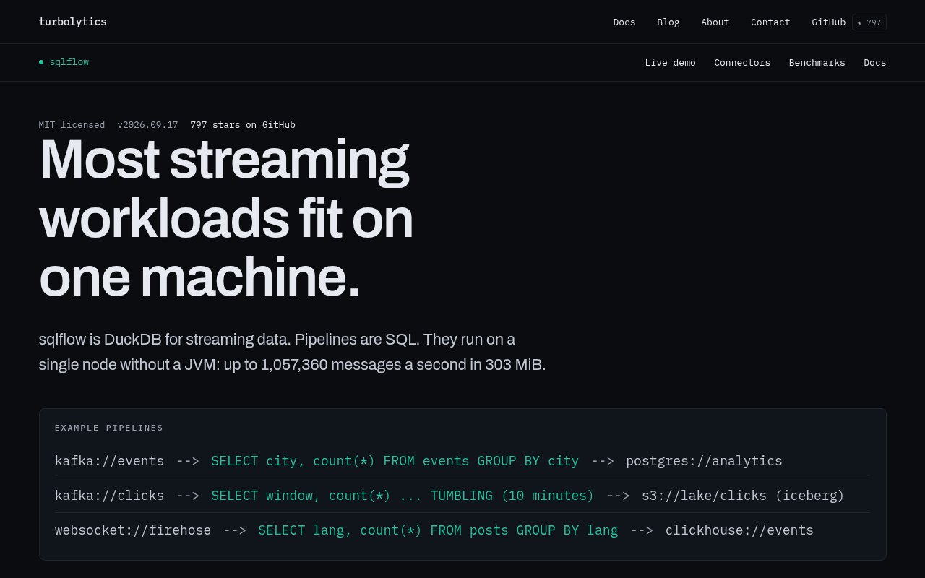This screenshot has width=925, height=578.
Task: Click the green dot beside sqlflow
Action: tap(41, 62)
